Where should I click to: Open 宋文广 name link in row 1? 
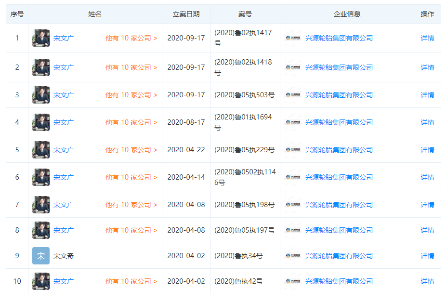64,38
